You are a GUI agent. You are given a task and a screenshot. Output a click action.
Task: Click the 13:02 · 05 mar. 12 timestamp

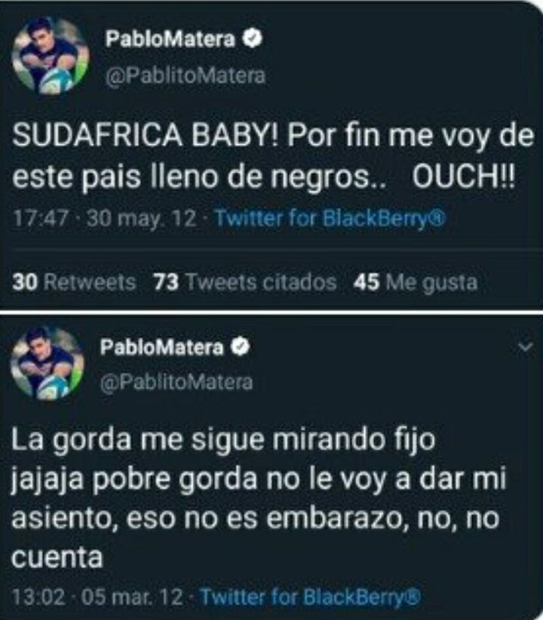[x=97, y=596]
